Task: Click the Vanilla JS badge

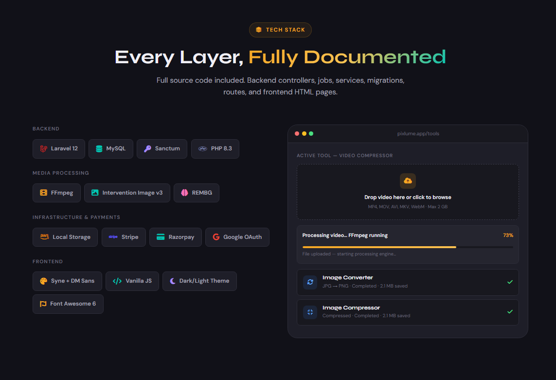Action: tap(132, 281)
